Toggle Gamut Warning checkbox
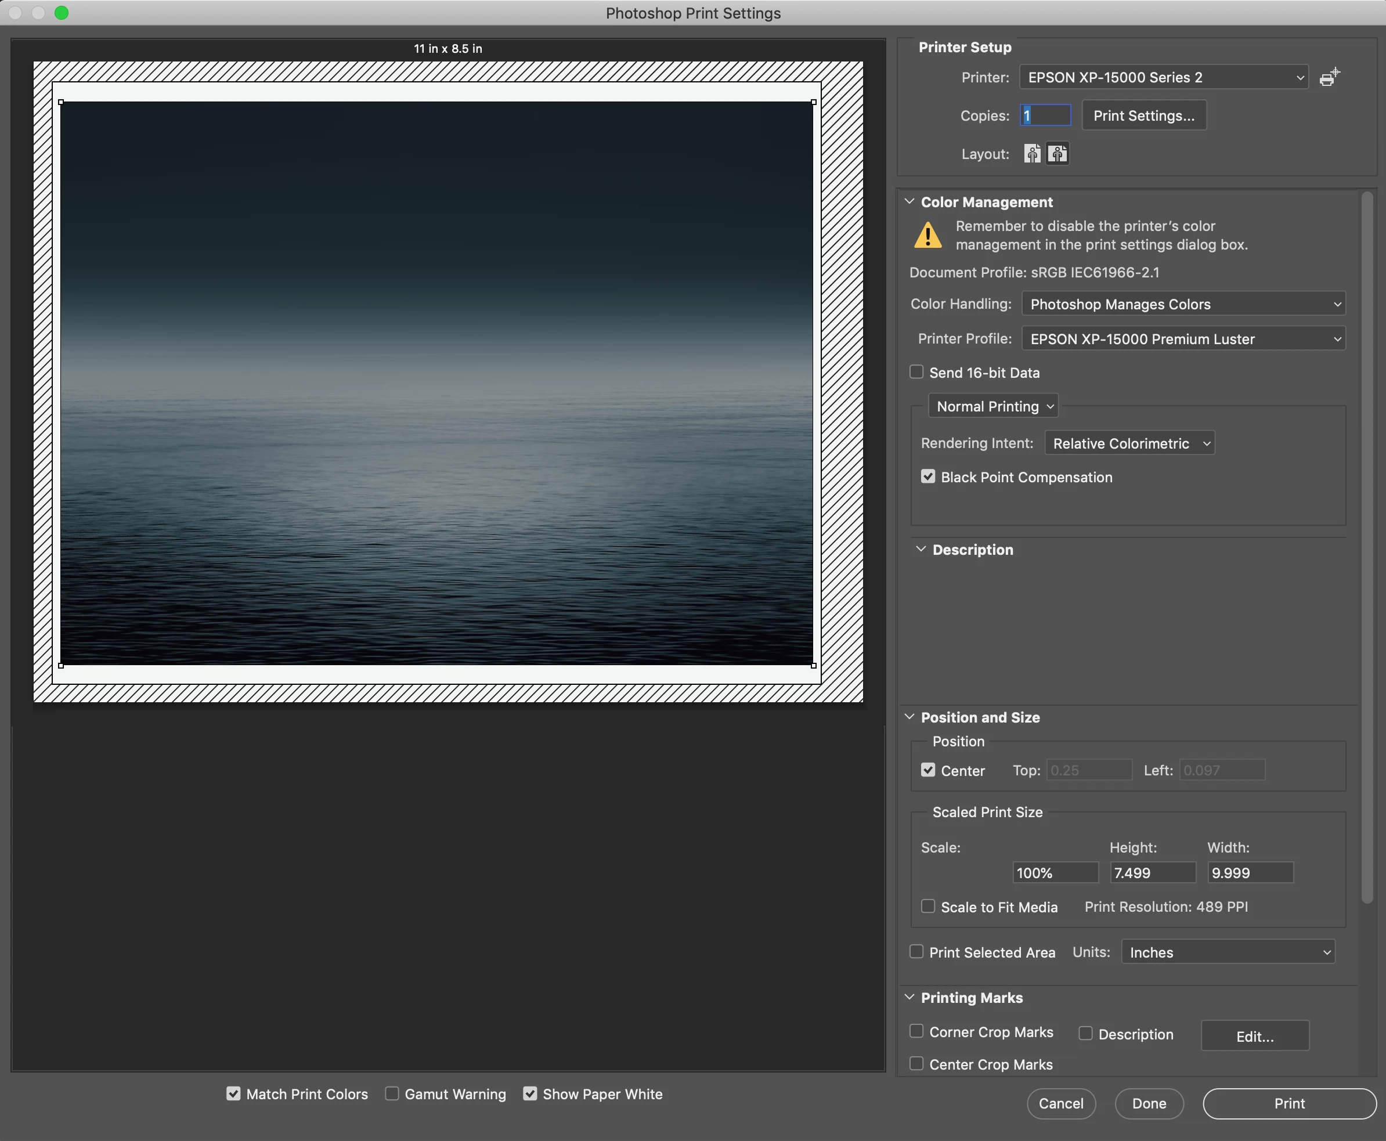 392,1093
